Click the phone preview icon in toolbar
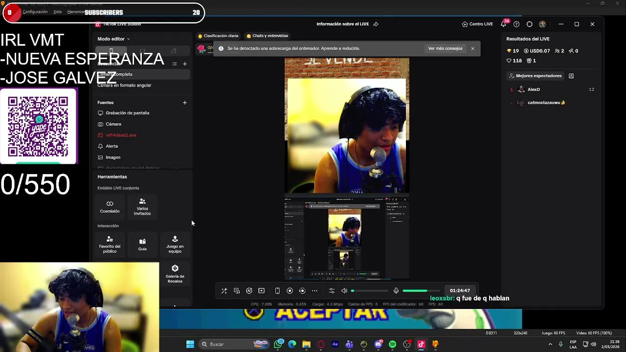The width and height of the screenshot is (626, 352). tap(277, 291)
